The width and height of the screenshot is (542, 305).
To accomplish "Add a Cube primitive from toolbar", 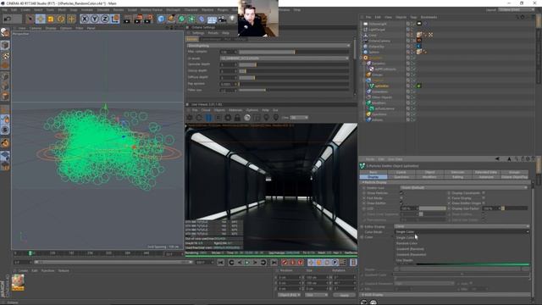I will [x=161, y=19].
